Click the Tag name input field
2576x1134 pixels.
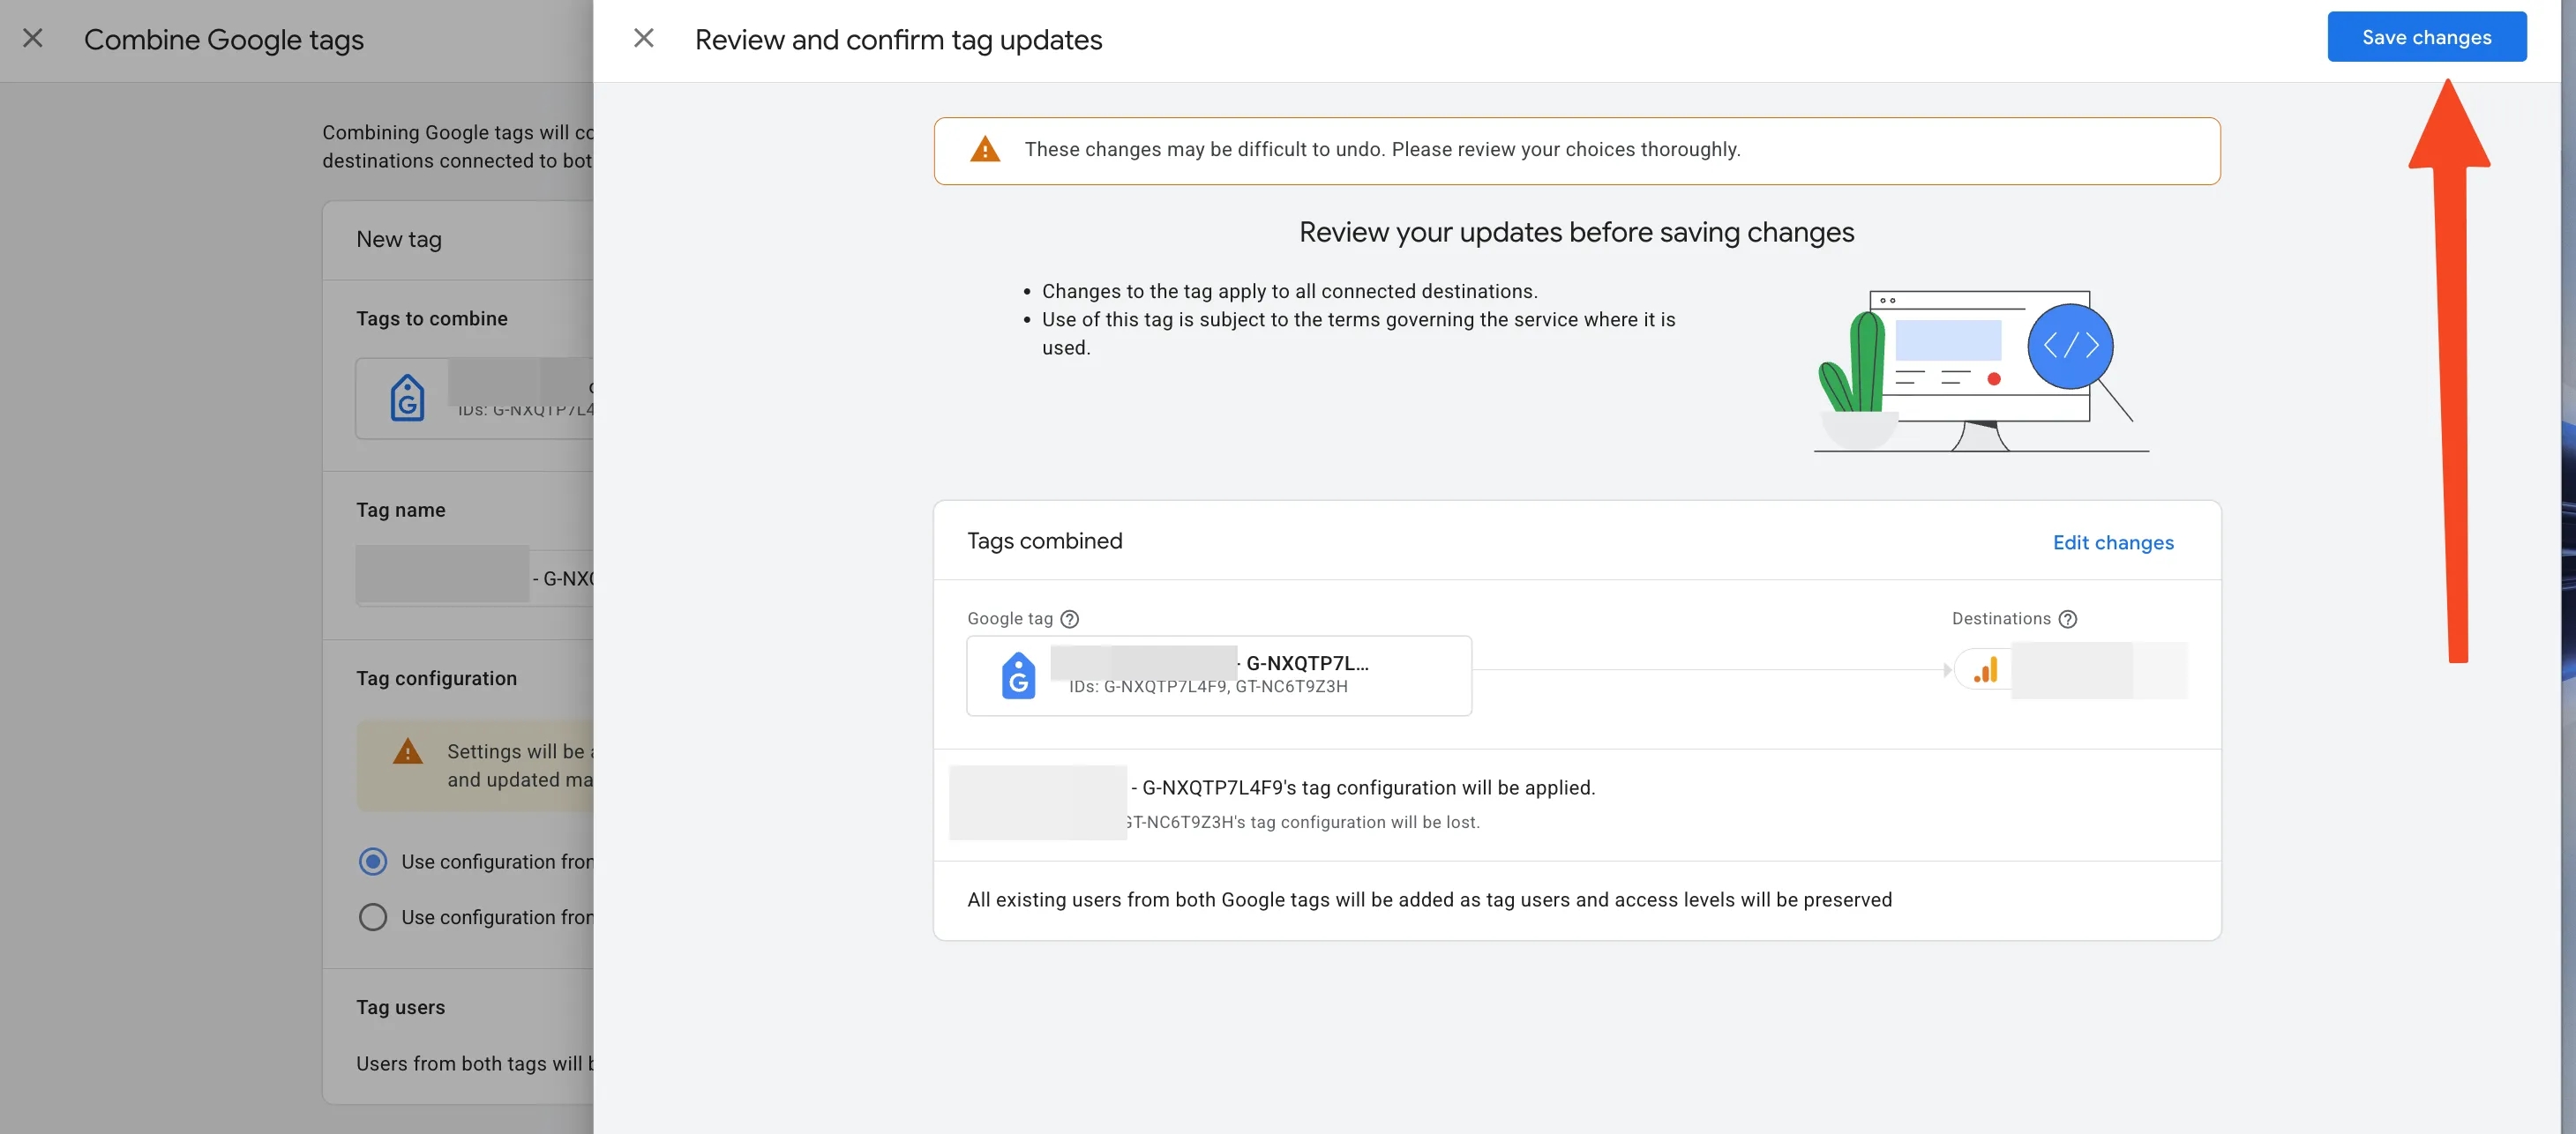475,576
